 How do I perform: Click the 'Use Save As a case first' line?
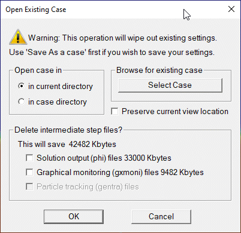coord(112,53)
